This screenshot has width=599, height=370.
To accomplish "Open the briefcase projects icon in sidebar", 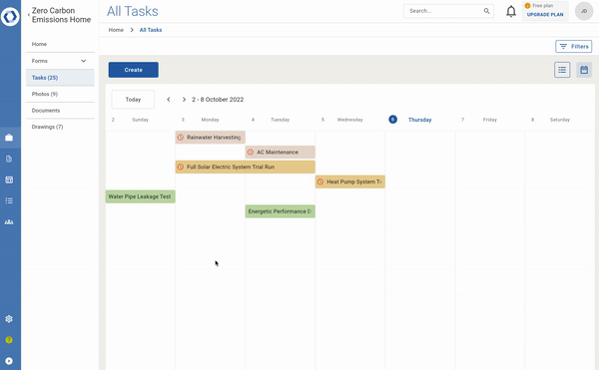I will 9,138.
